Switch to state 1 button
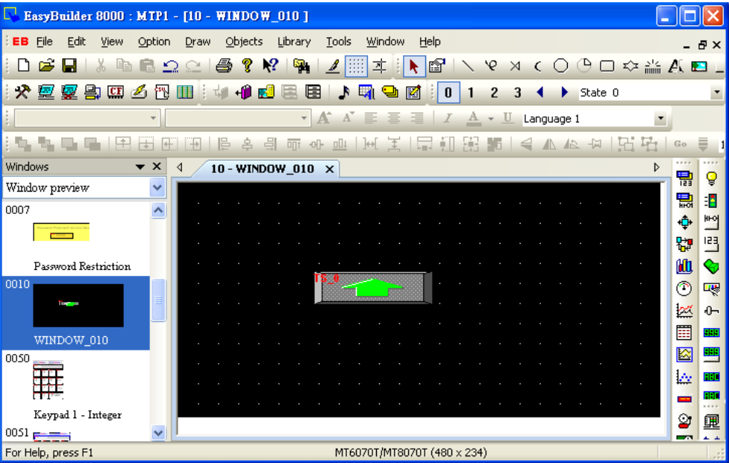The width and height of the screenshot is (729, 463). coord(471,92)
